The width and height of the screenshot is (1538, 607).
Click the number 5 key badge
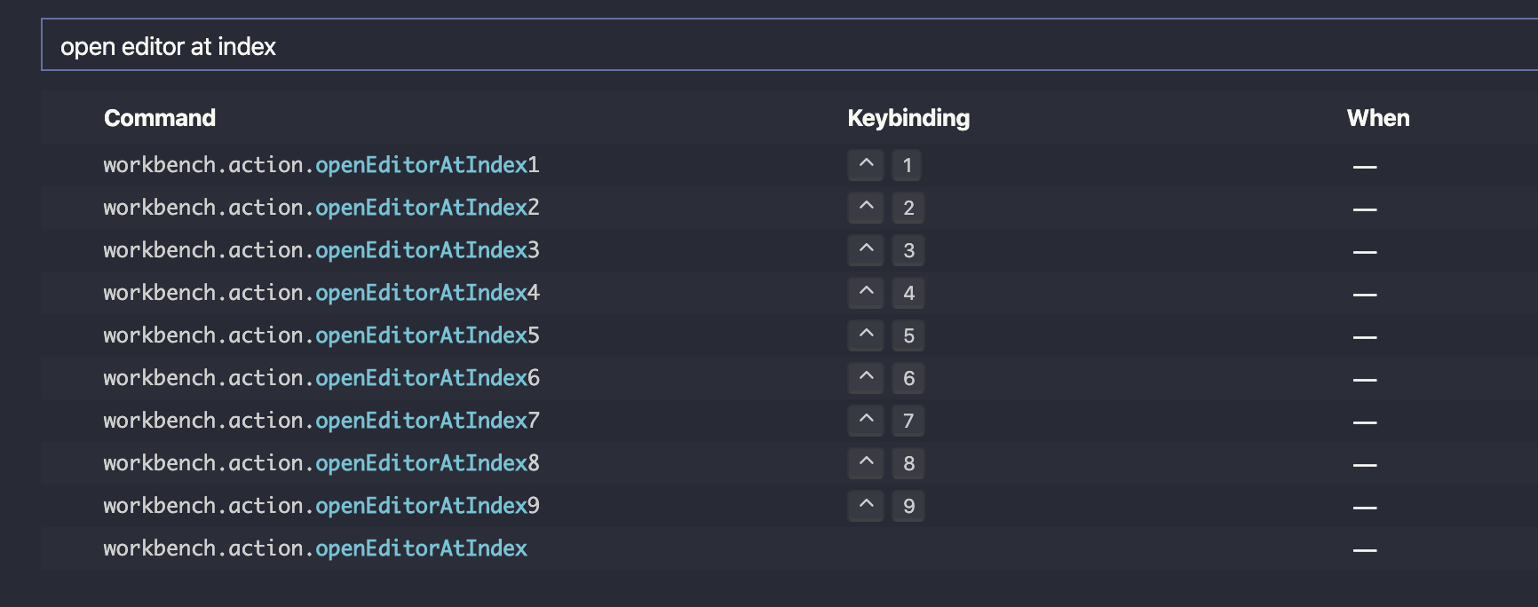(908, 335)
